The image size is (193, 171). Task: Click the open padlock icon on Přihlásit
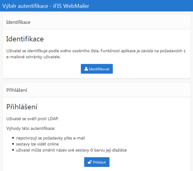click(90, 162)
